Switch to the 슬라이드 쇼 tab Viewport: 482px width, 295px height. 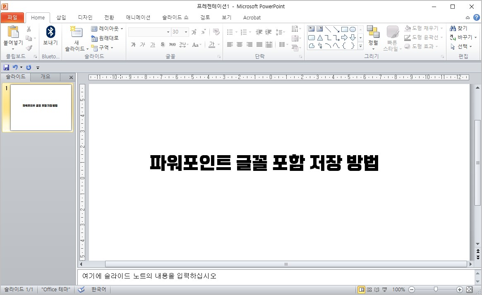175,17
